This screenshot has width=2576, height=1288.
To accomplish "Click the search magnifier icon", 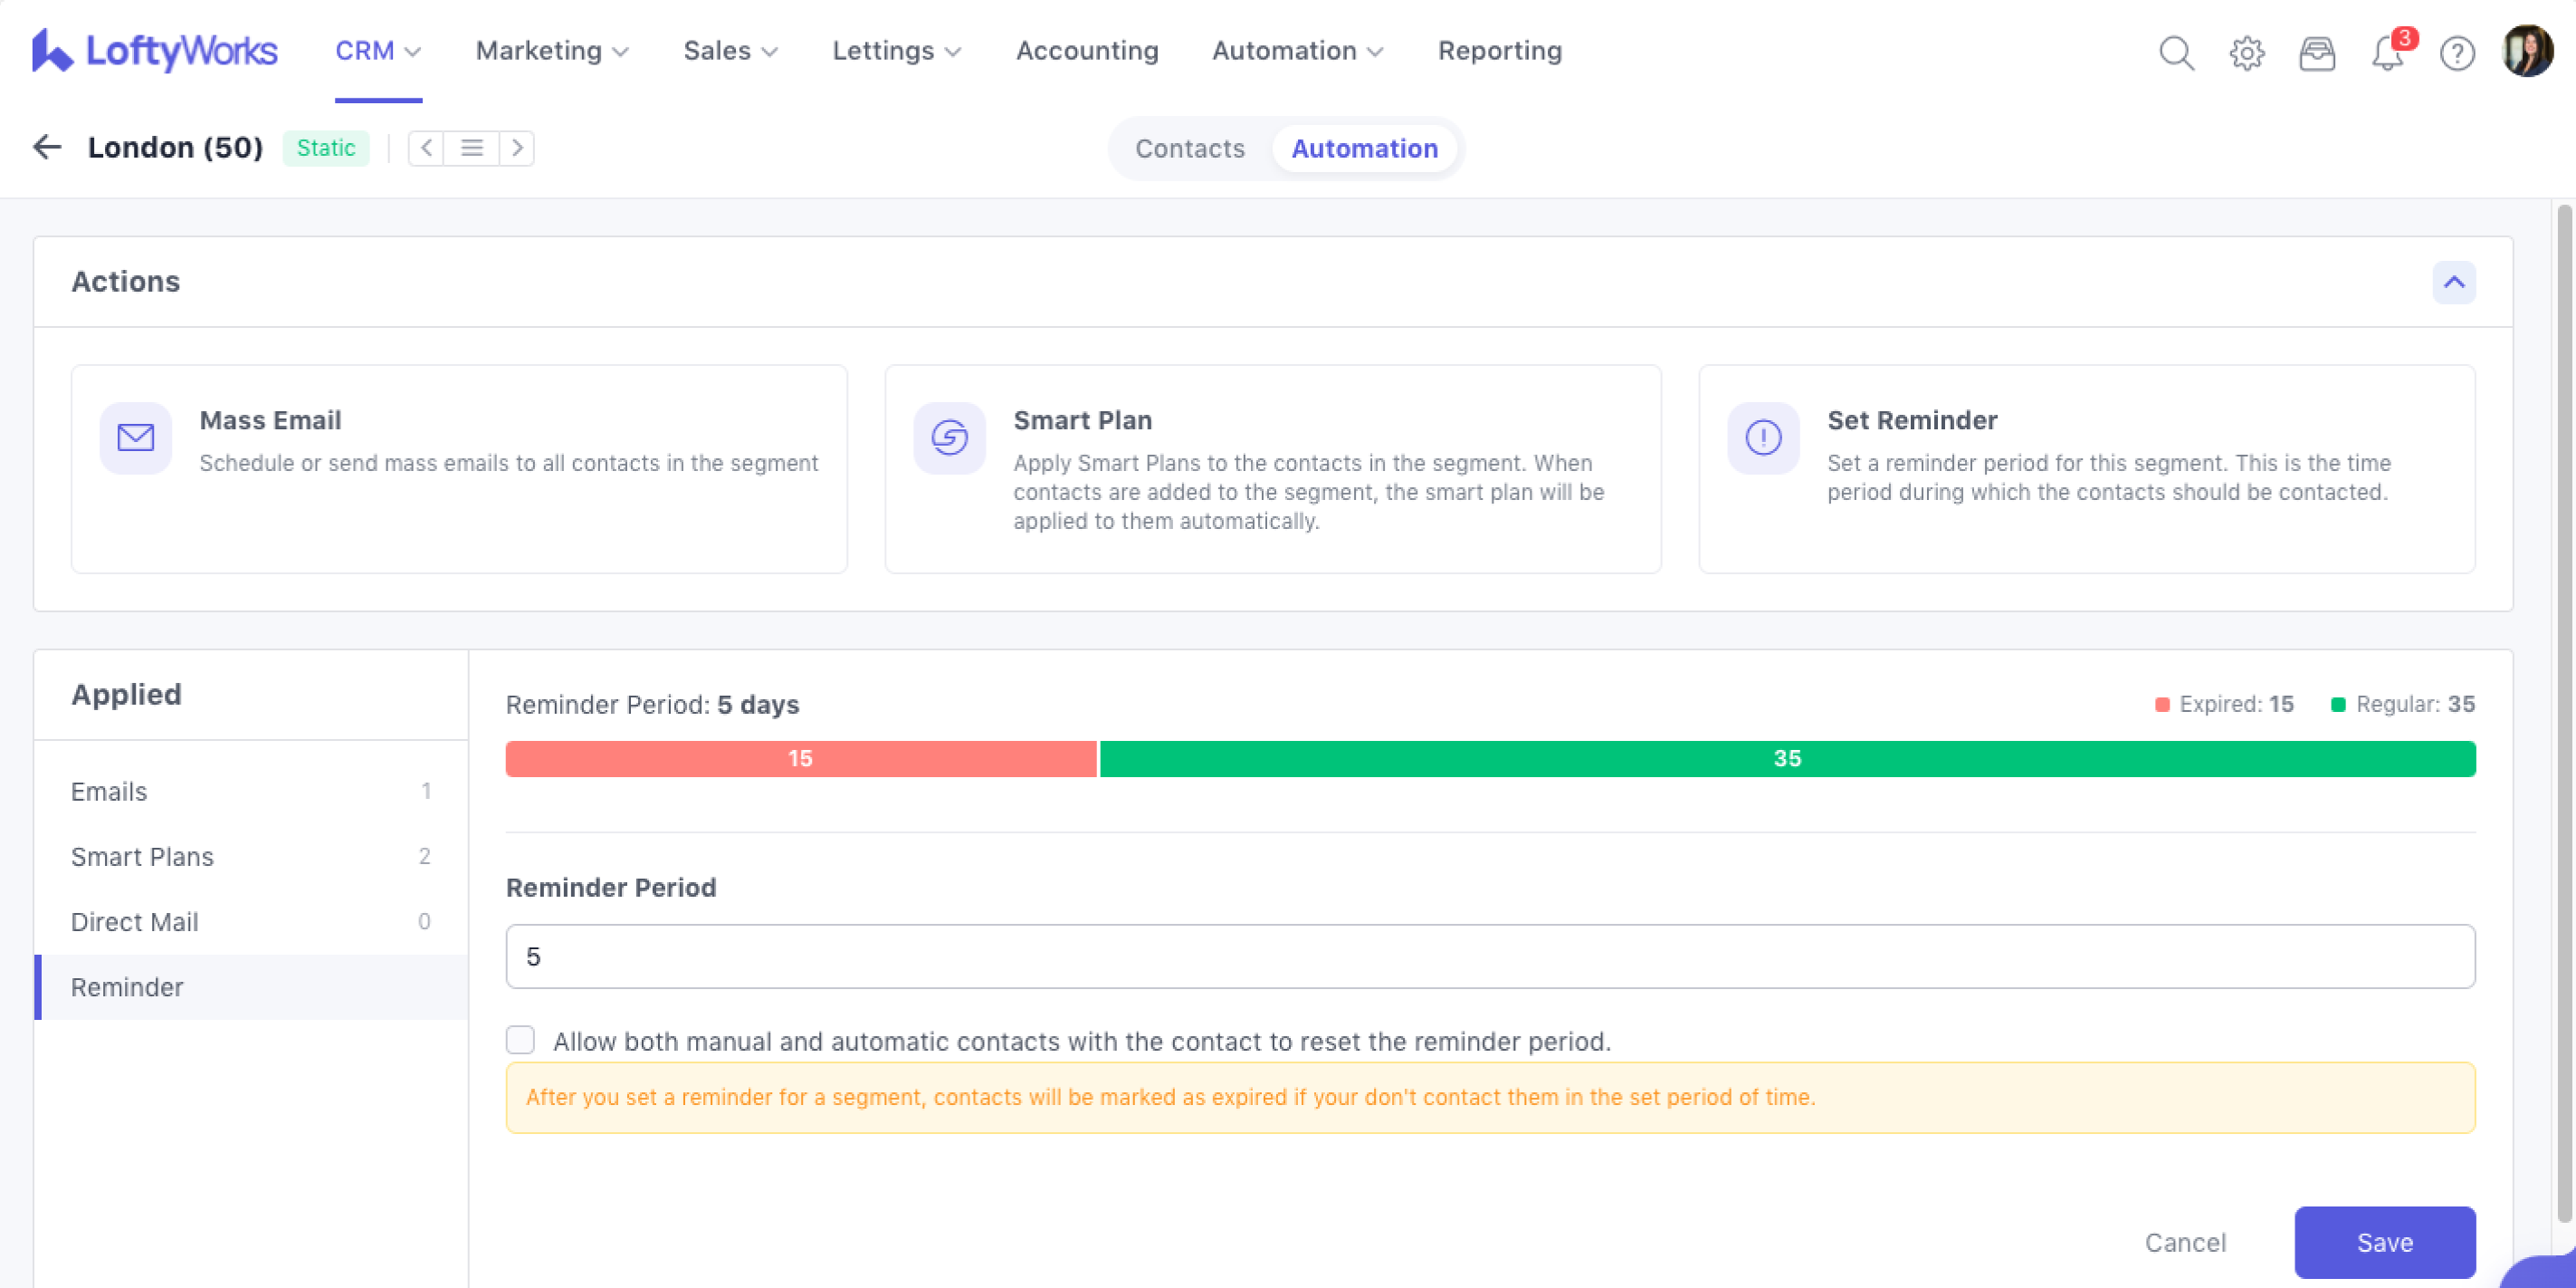I will pyautogui.click(x=2176, y=52).
